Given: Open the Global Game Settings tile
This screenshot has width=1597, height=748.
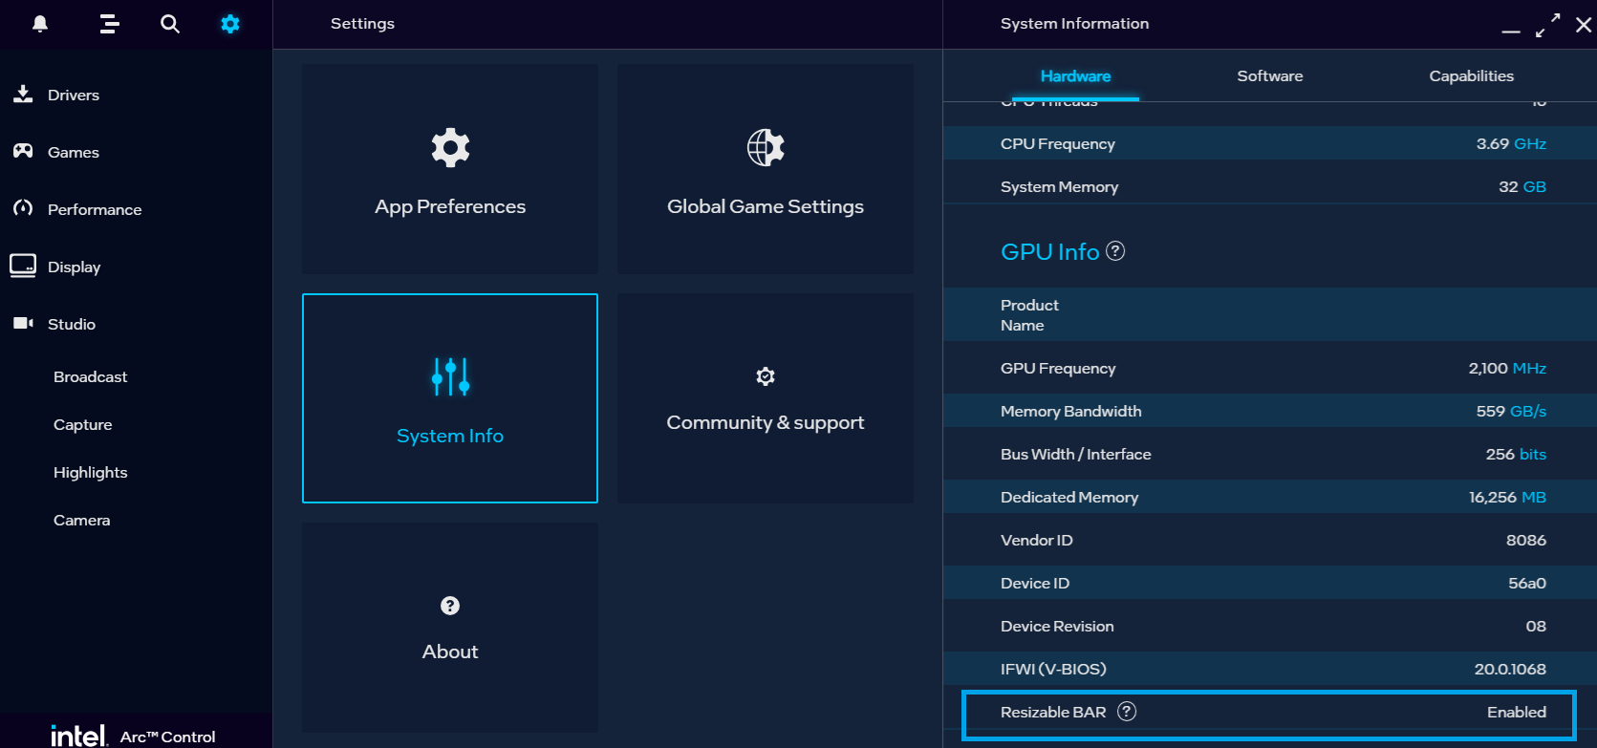Looking at the screenshot, I should click(766, 169).
